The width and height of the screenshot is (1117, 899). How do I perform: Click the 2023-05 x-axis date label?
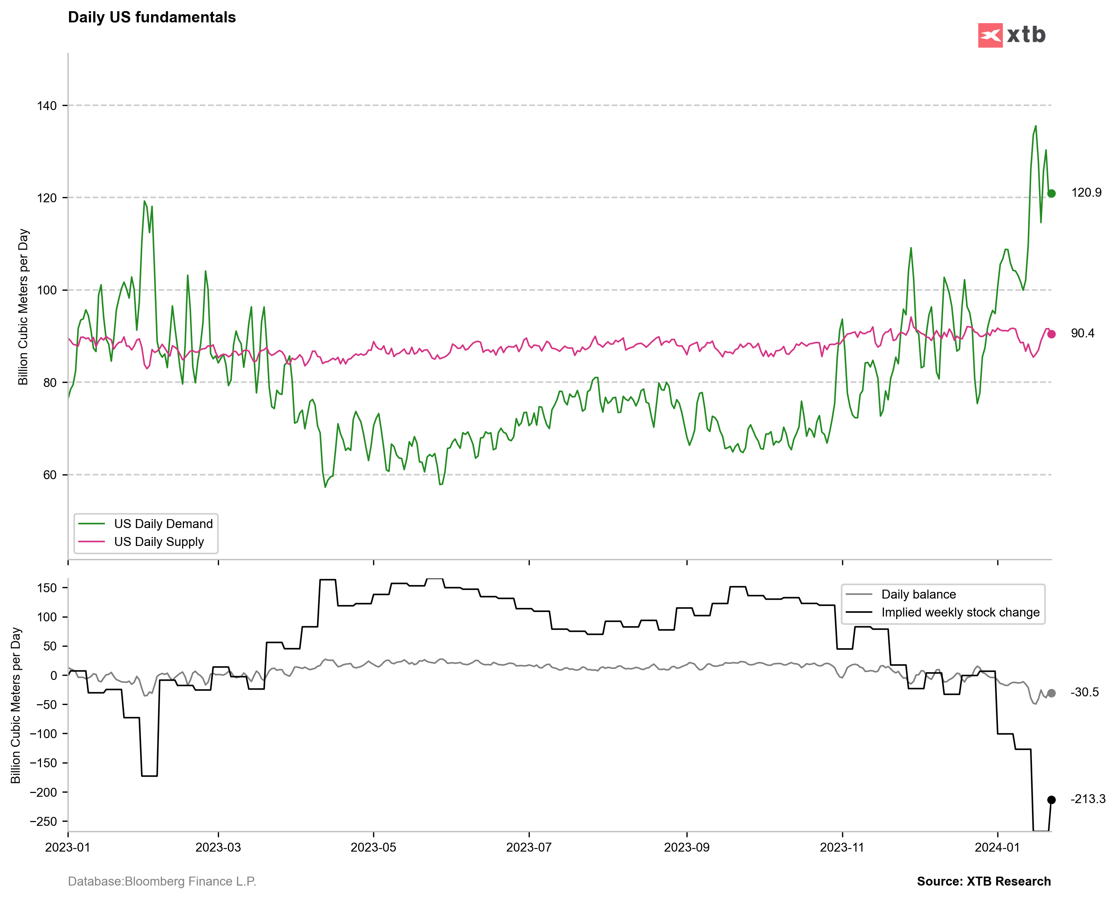point(373,847)
